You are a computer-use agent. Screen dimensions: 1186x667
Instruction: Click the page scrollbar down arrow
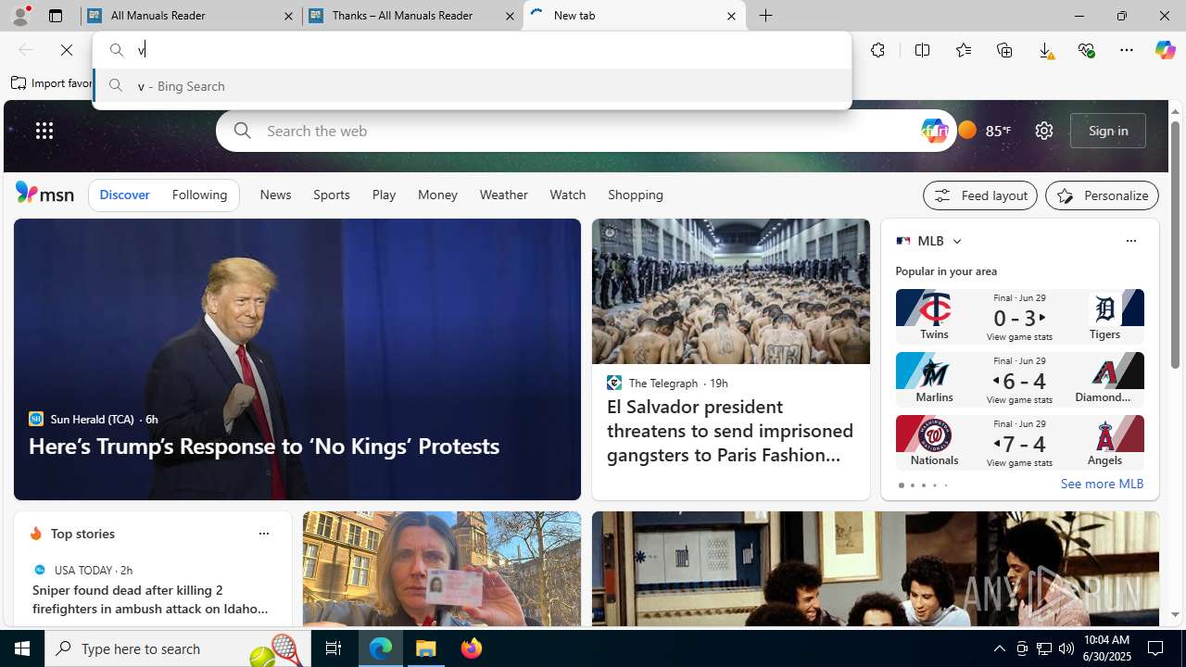pos(1175,615)
